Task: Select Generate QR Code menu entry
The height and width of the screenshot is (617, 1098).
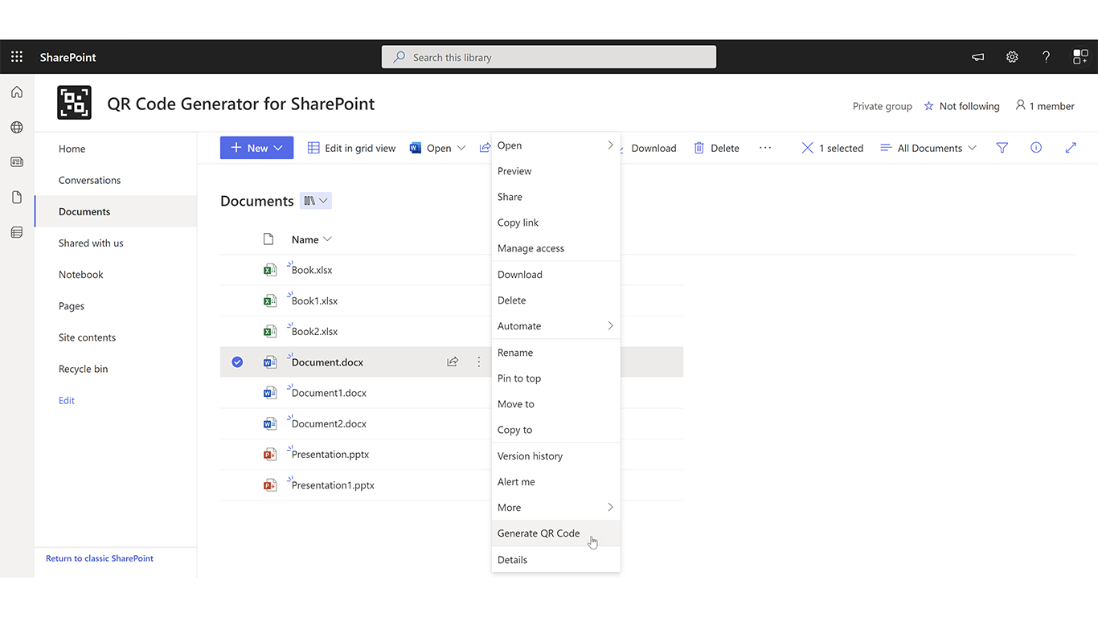Action: coord(539,533)
